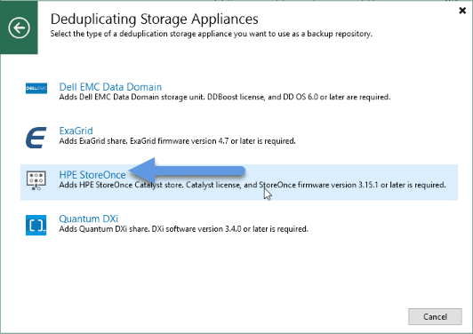Image resolution: width=473 pixels, height=334 pixels.
Task: Open the Dell EMC Data Domain link
Action: pyautogui.click(x=110, y=87)
